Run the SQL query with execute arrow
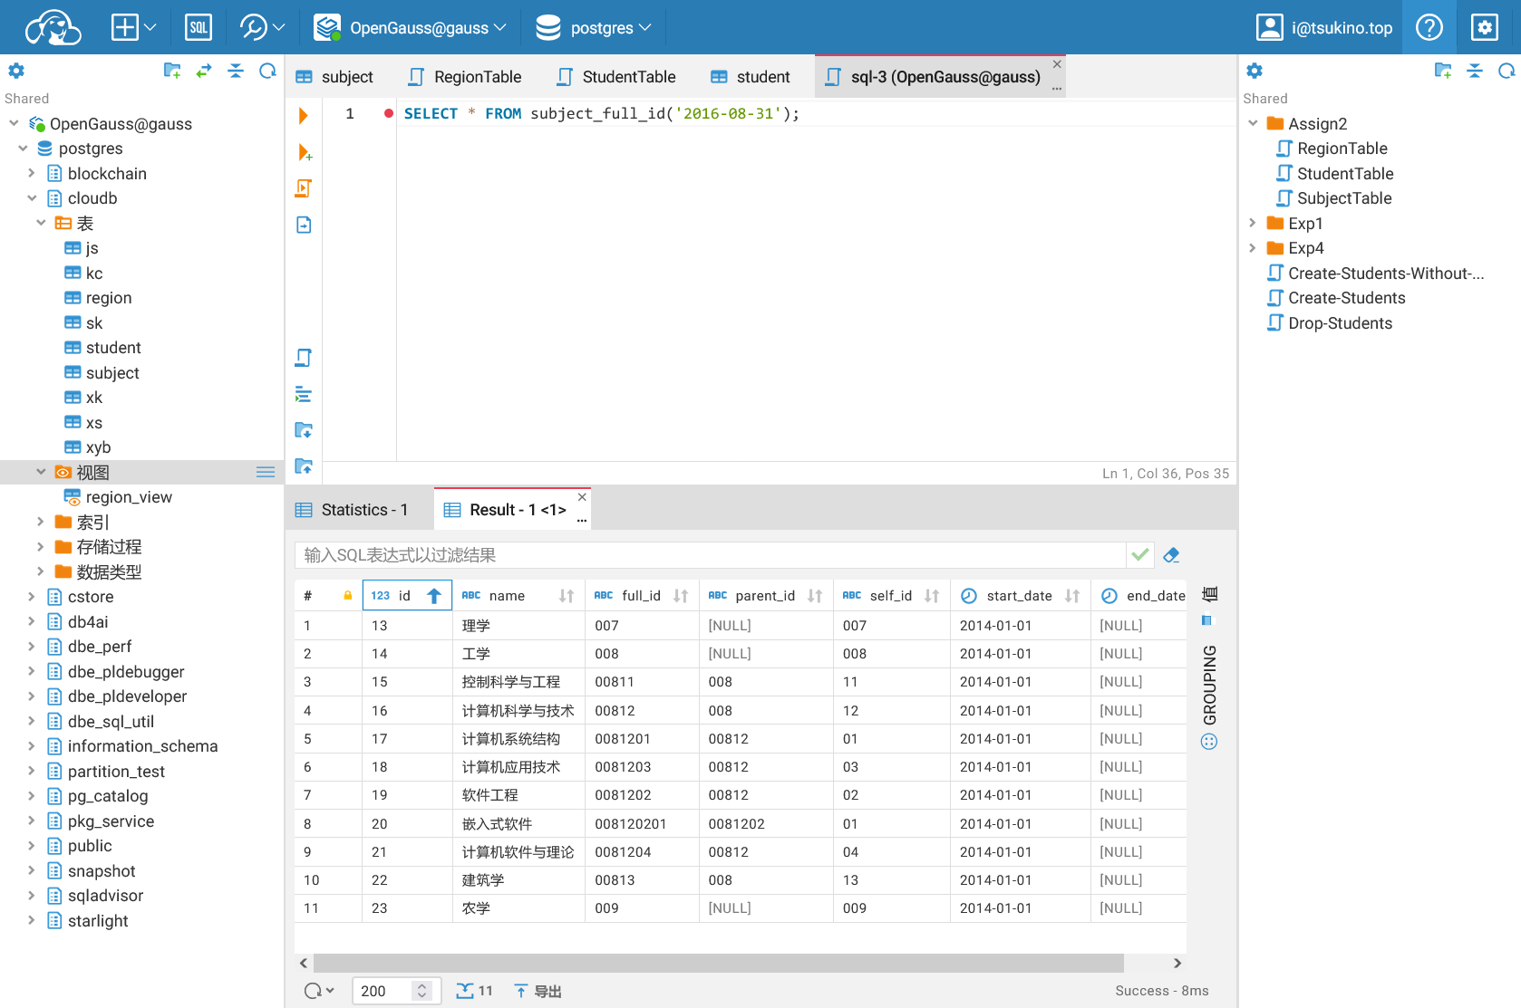 tap(304, 116)
